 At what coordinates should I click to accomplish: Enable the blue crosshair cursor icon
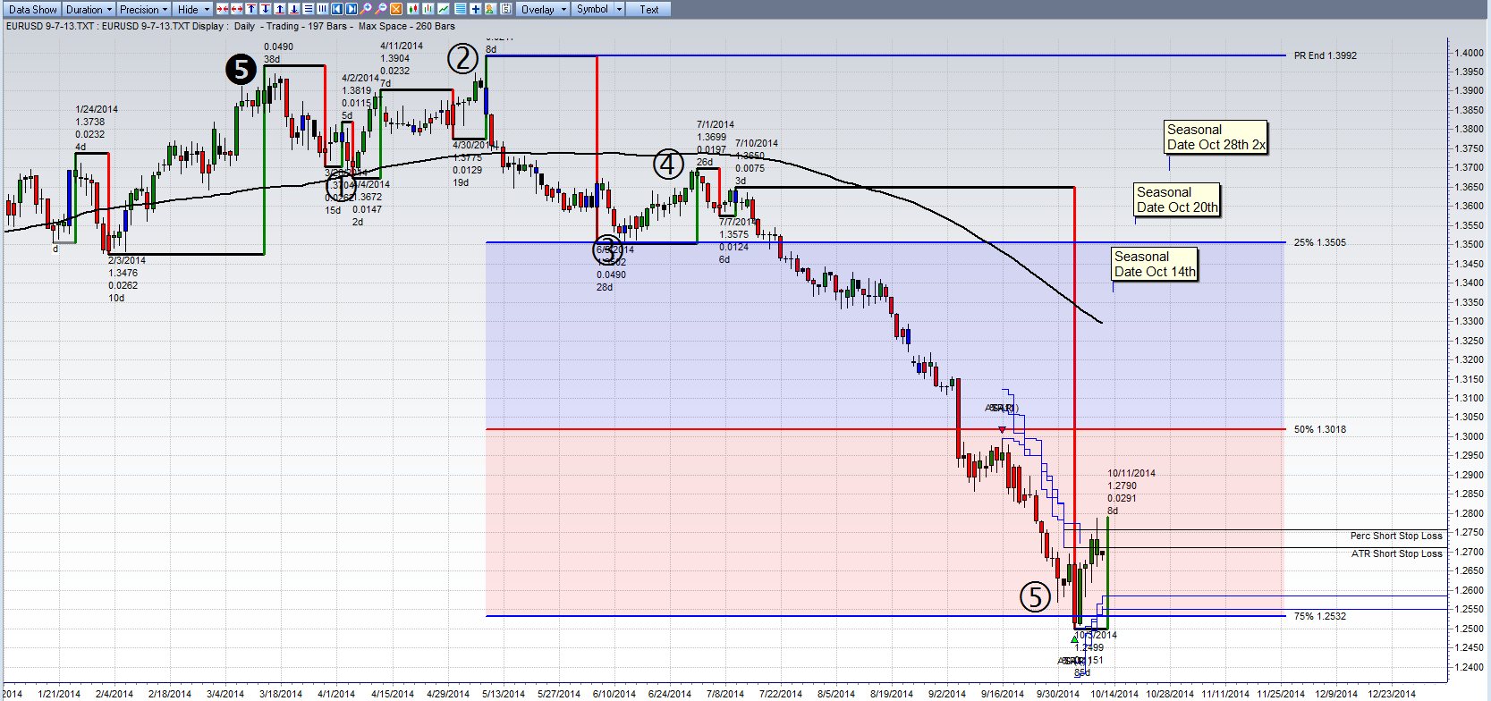[x=475, y=9]
